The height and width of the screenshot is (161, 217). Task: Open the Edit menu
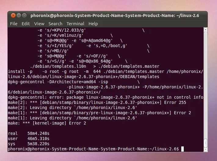(26, 24)
